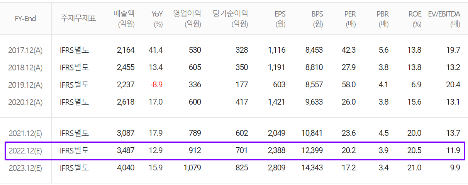This screenshot has height=185, width=468.
Task: Click IFRS별도 in the 2019.12(A) row
Action: (75, 85)
